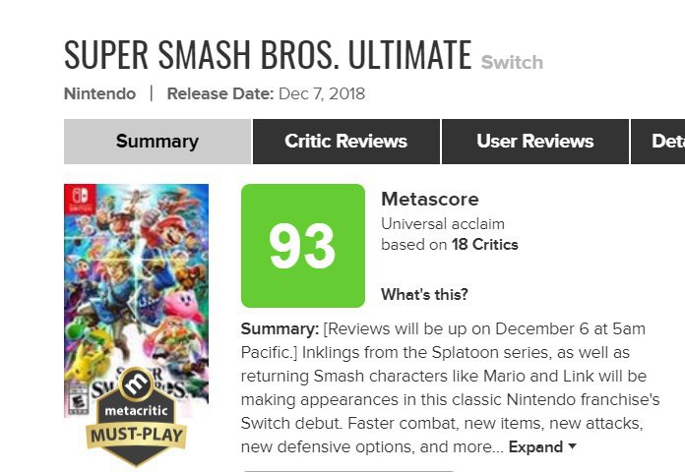Image resolution: width=685 pixels, height=472 pixels.
Task: Click the metacritic logo circle in badge
Action: [x=138, y=382]
